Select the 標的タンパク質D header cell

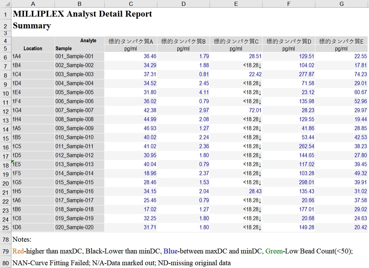289,41
